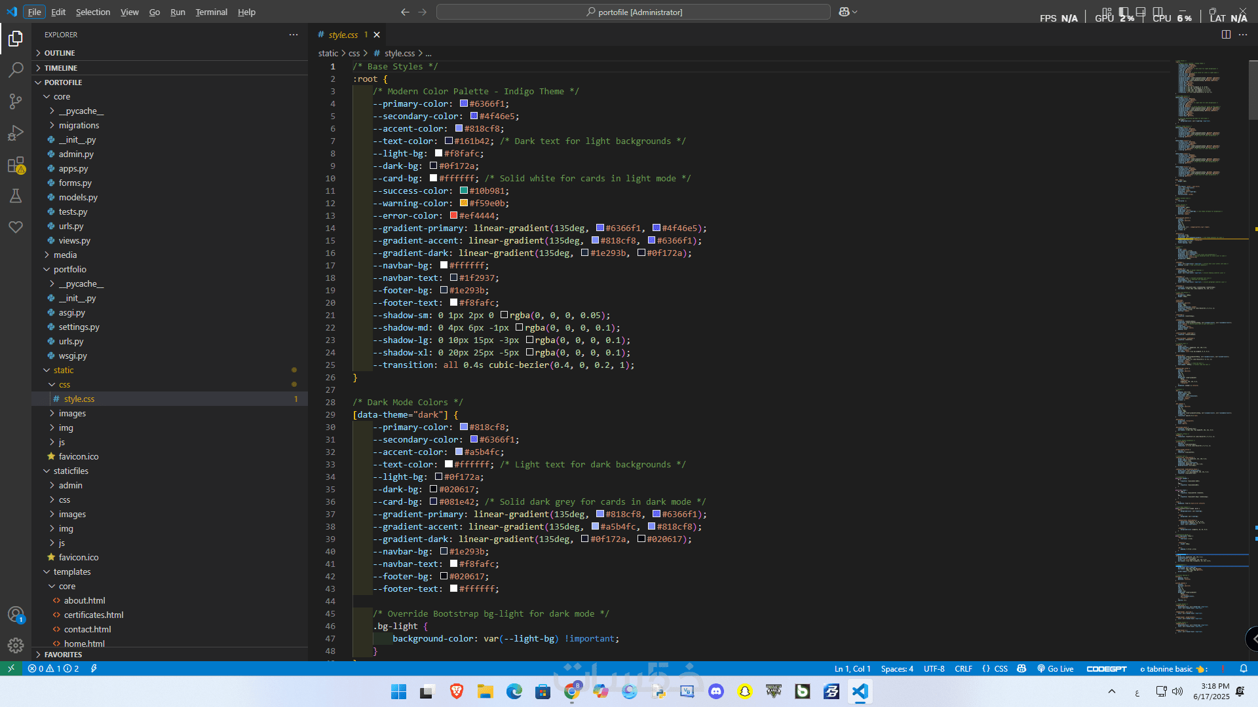Open the Extensions view
The image size is (1258, 707).
[x=16, y=165]
